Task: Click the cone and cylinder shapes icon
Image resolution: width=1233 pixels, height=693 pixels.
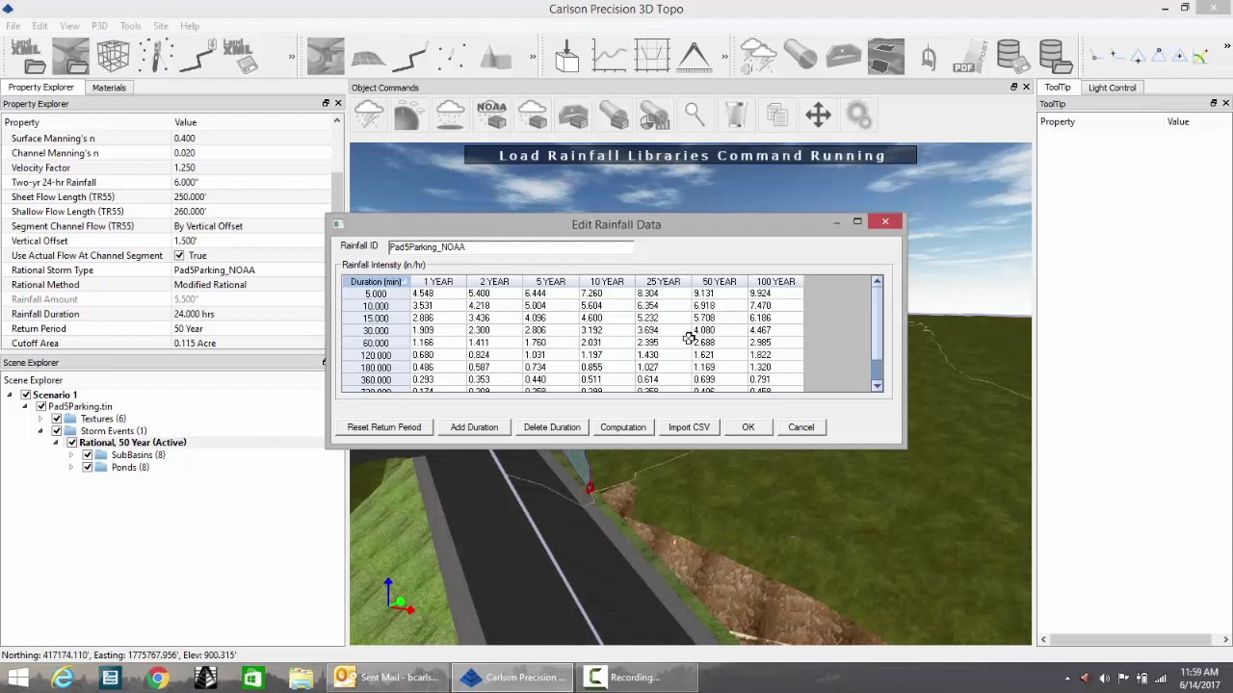Action: pyautogui.click(x=495, y=56)
